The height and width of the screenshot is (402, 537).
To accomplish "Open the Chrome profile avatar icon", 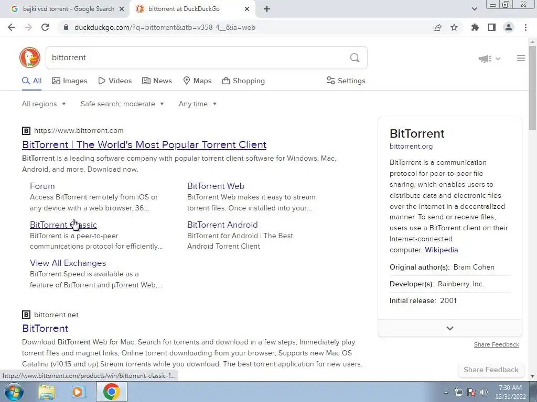I will [509, 27].
